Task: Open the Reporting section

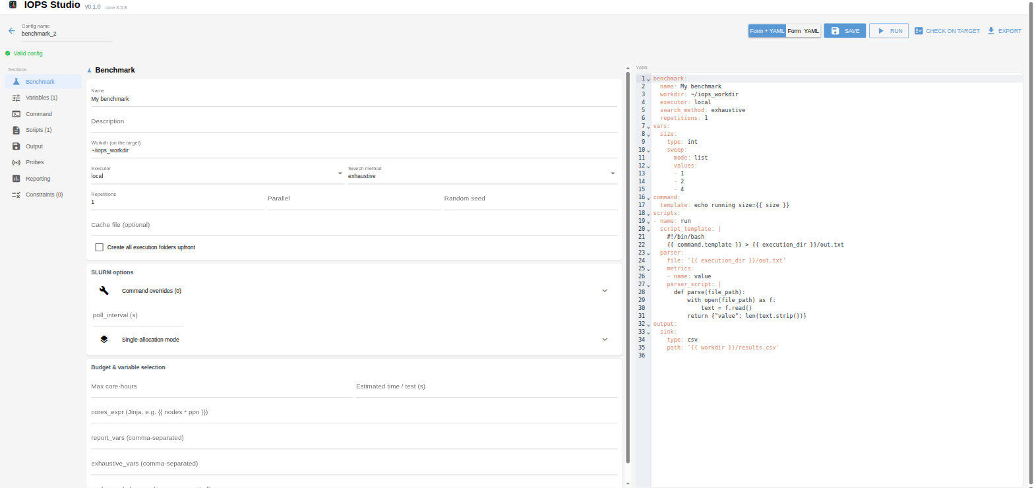Action: pyautogui.click(x=44, y=179)
